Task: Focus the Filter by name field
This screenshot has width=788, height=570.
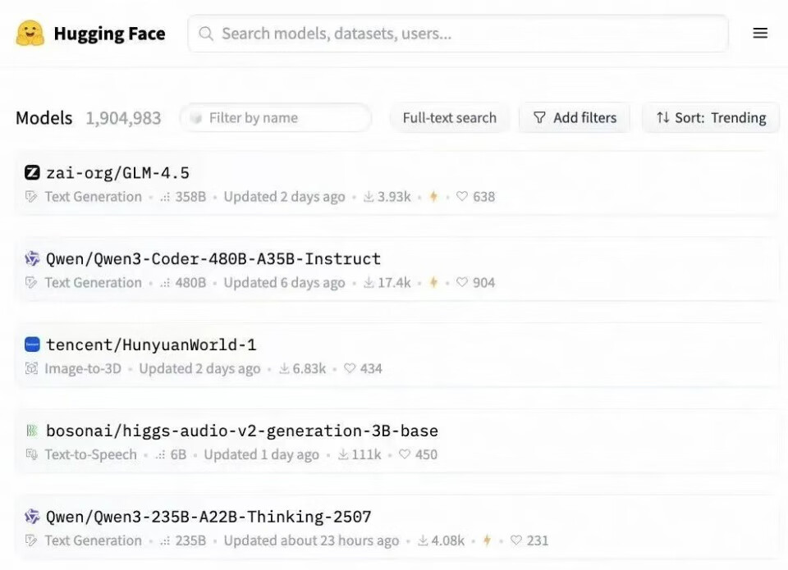Action: [x=279, y=118]
